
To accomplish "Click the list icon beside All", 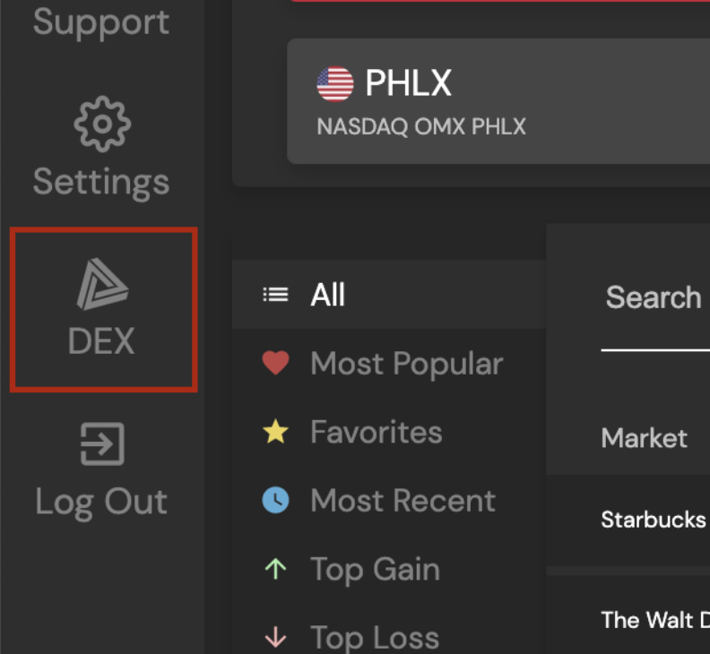I will tap(275, 295).
